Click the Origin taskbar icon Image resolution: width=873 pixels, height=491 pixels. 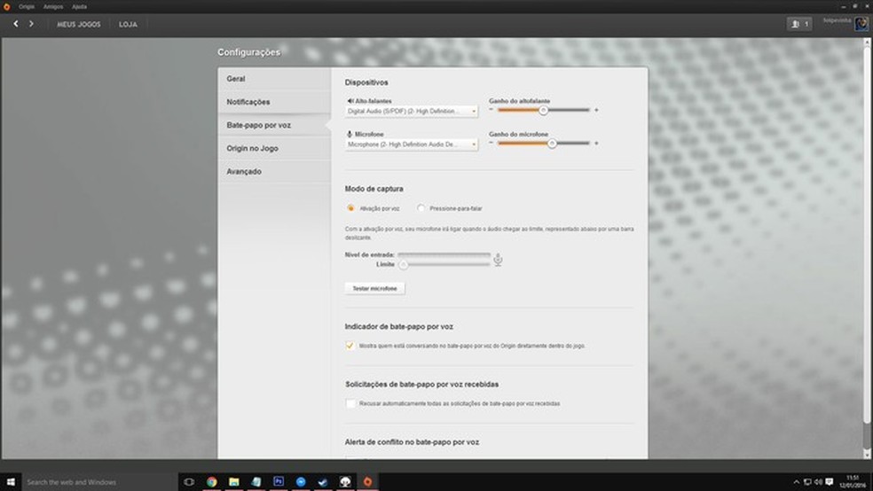tap(367, 481)
